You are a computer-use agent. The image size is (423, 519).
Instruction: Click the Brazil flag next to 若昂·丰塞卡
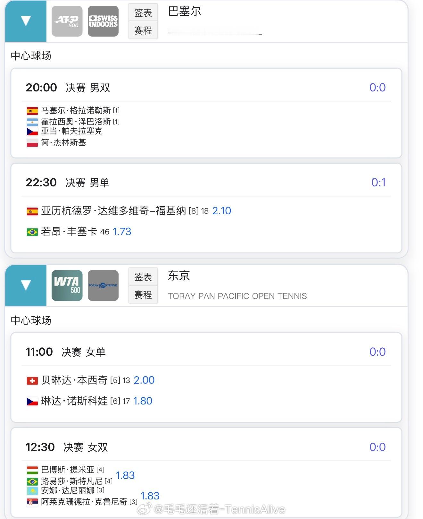click(x=32, y=232)
